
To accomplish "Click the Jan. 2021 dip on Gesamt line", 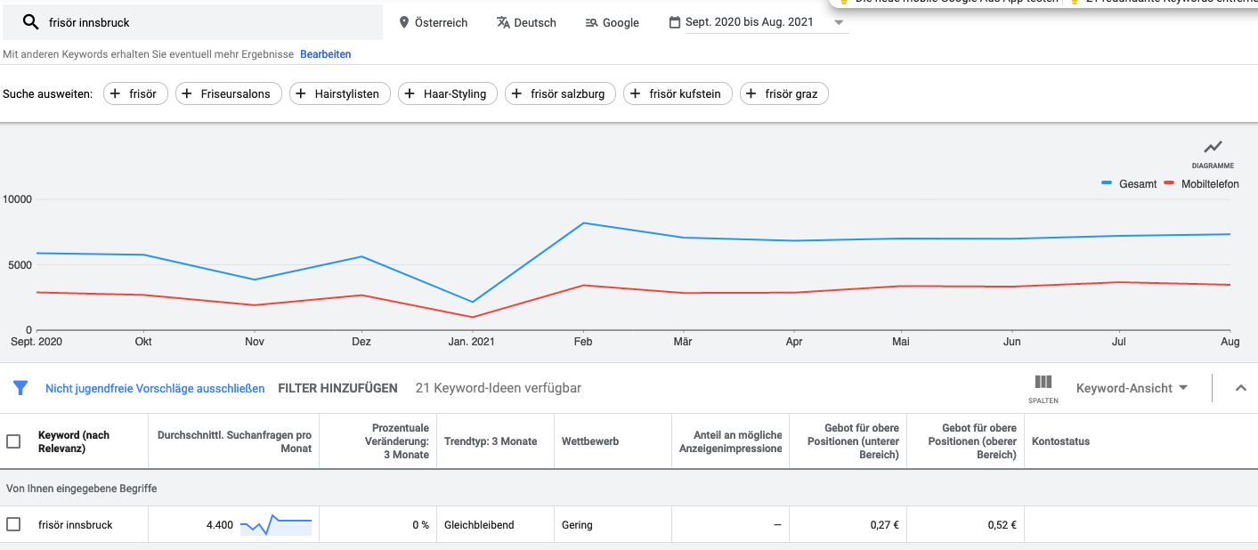I will (474, 302).
